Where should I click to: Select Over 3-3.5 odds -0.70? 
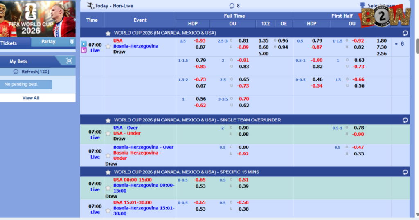tap(243, 99)
